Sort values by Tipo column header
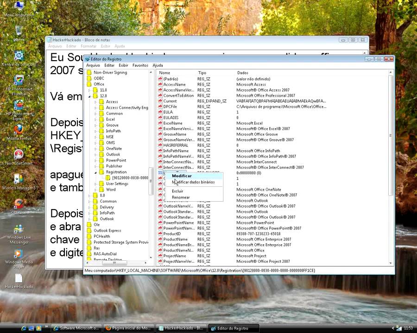The width and height of the screenshot is (417, 333). pos(215,73)
